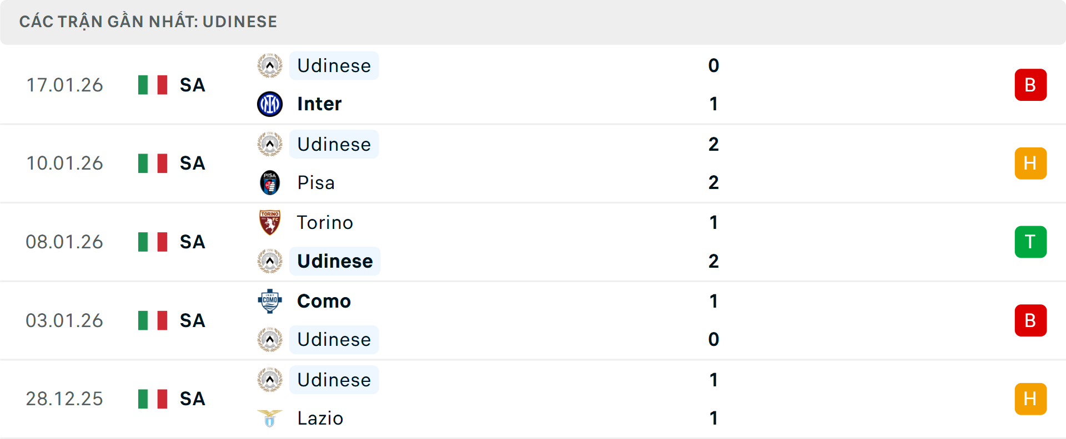Click the green T result badge

pyautogui.click(x=1030, y=242)
